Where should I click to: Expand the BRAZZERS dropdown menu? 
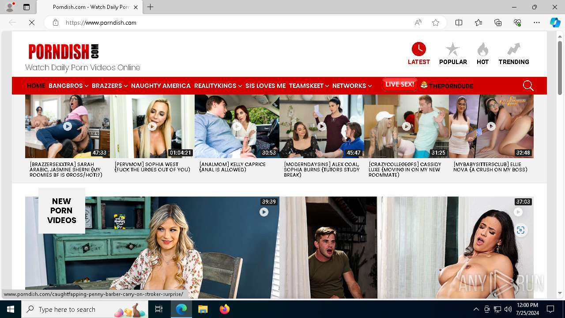coord(110,86)
